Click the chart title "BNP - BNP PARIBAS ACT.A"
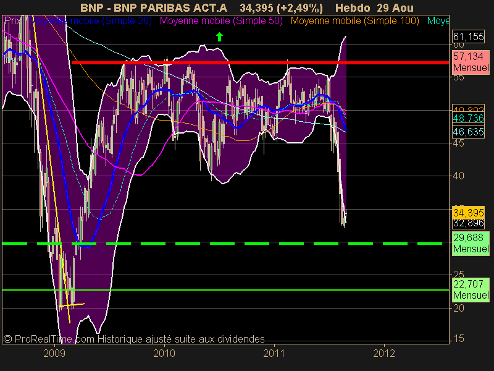 point(154,8)
